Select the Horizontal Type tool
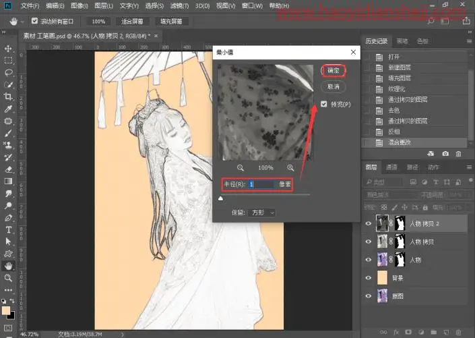The width and height of the screenshot is (475, 338). pyautogui.click(x=8, y=229)
